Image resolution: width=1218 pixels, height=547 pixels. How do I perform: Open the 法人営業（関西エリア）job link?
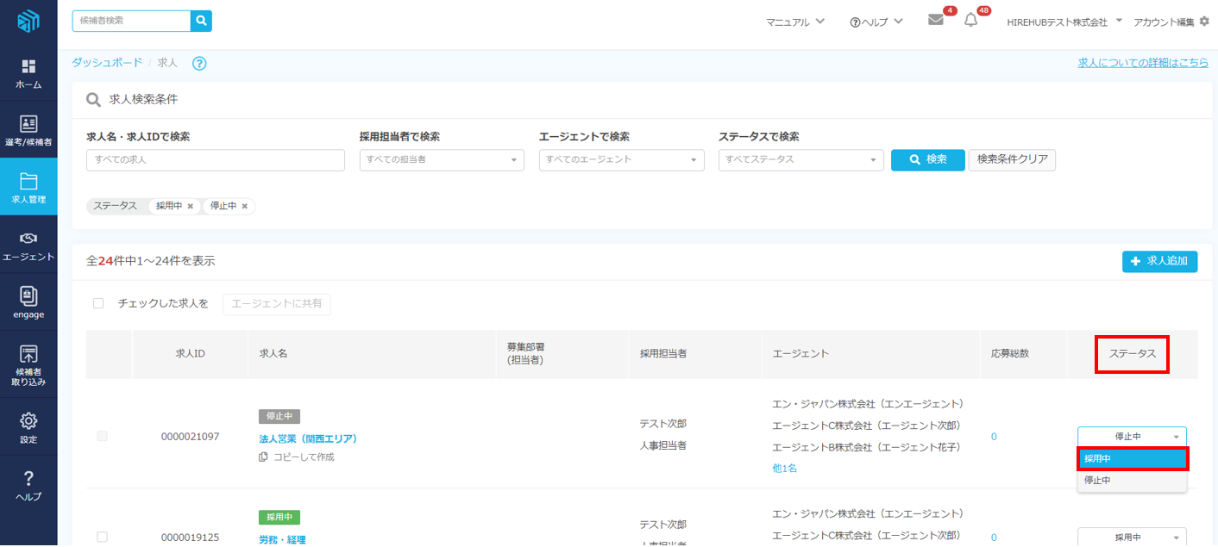[308, 438]
